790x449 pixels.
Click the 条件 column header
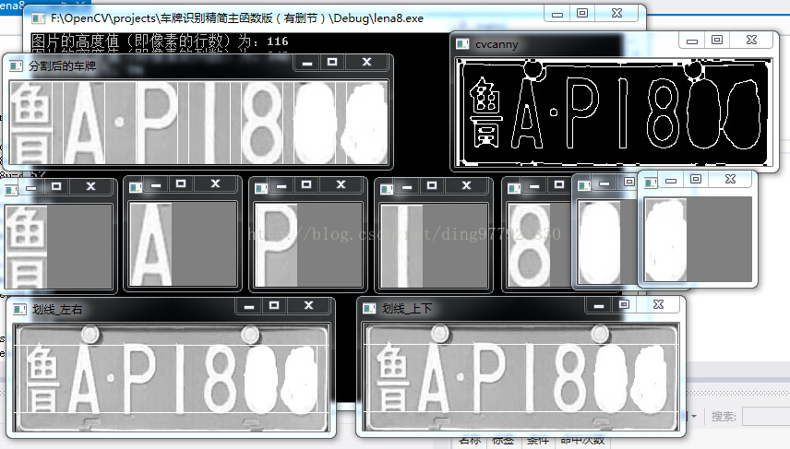click(538, 441)
